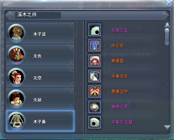Click the 溪木之终 dungeon title field

(x=38, y=15)
